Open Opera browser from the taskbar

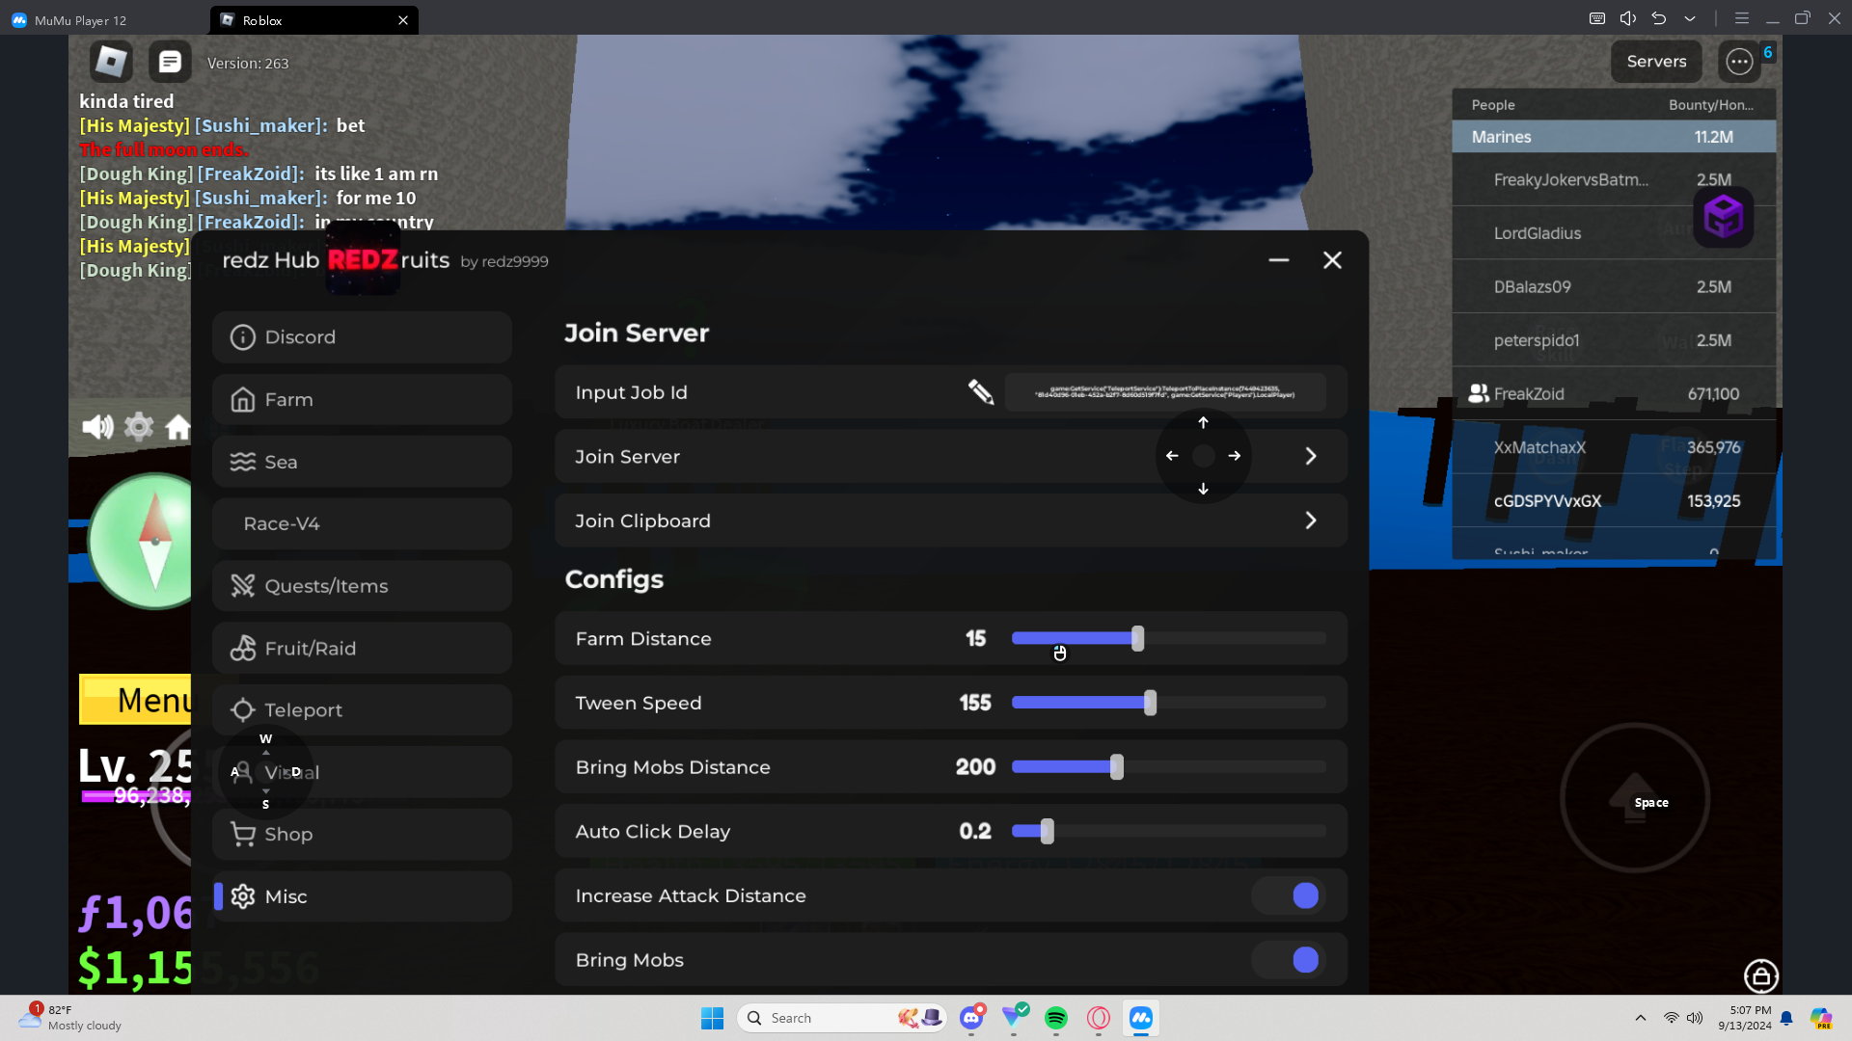(1099, 1018)
